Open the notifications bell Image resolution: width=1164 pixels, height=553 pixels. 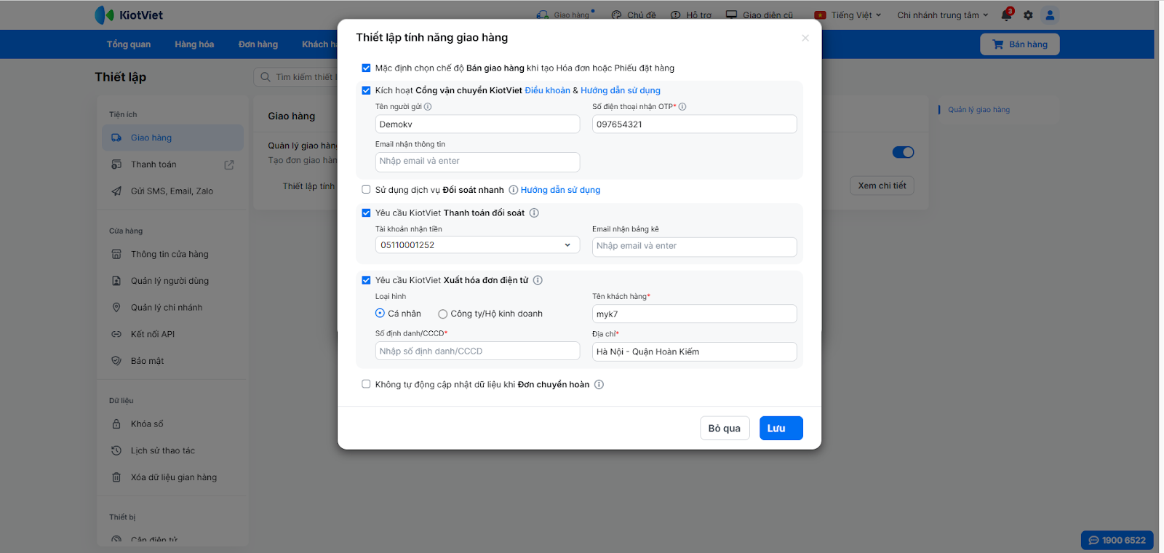click(x=1007, y=15)
